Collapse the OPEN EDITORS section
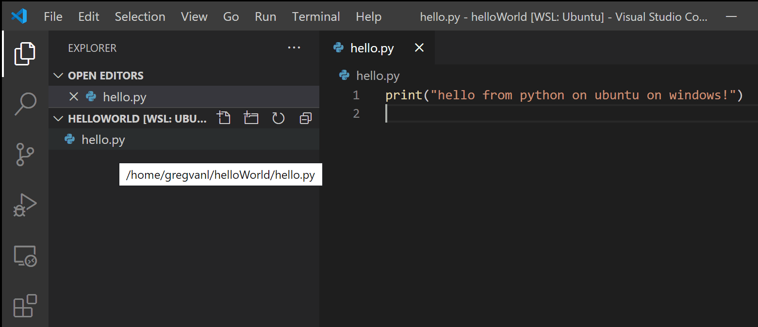Image resolution: width=758 pixels, height=327 pixels. [x=58, y=75]
